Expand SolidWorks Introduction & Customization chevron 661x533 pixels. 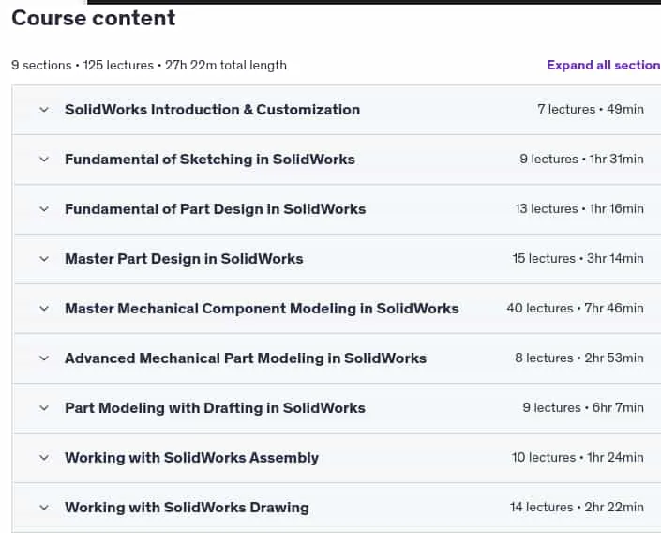click(x=44, y=110)
